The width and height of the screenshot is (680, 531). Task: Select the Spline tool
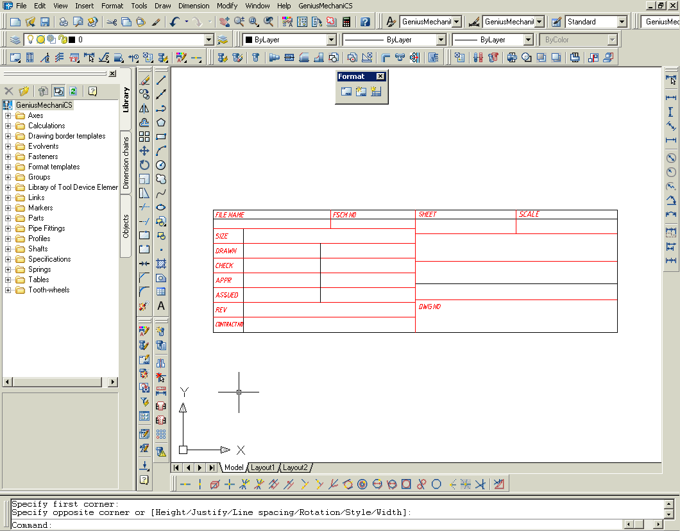point(161,193)
